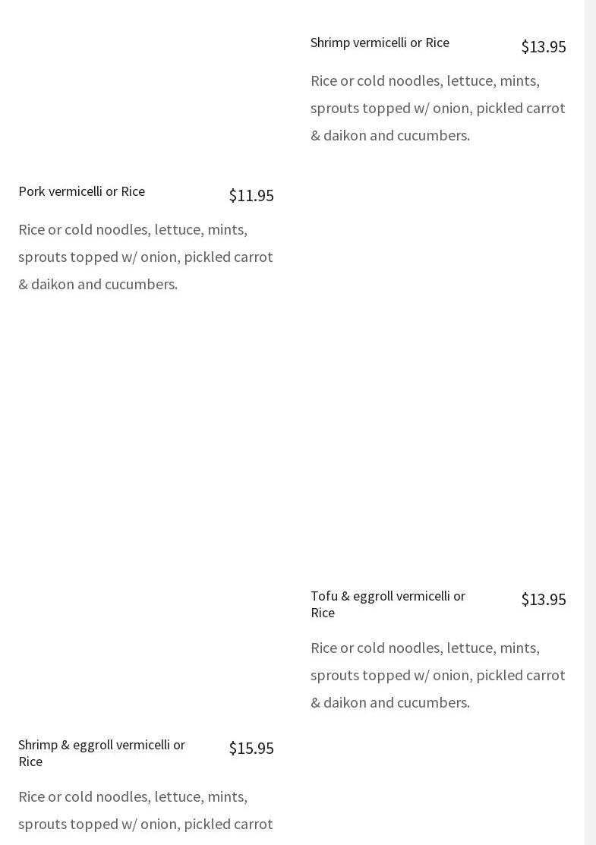
Task: Click the Shrimp vermicelli $13.95 price
Action: 543,46
